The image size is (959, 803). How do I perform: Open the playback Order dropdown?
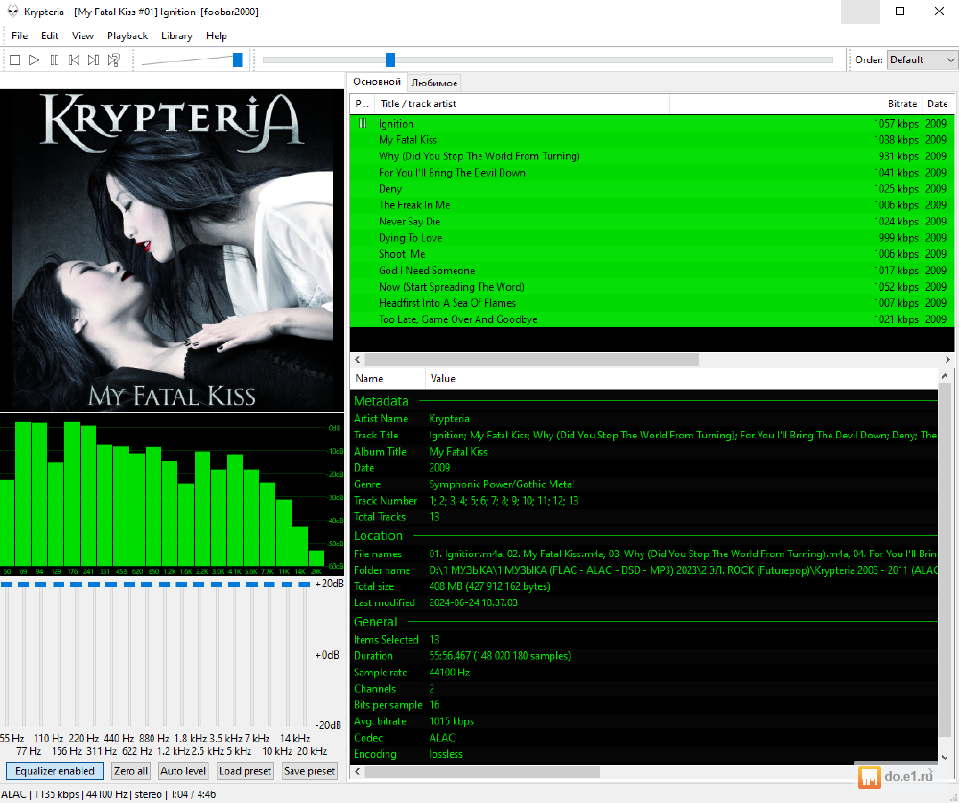point(922,59)
